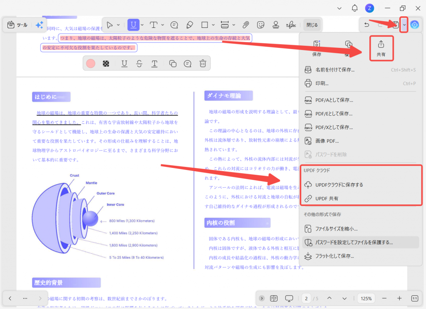Select the text box tool
The width and height of the screenshot is (426, 309).
[154, 25]
